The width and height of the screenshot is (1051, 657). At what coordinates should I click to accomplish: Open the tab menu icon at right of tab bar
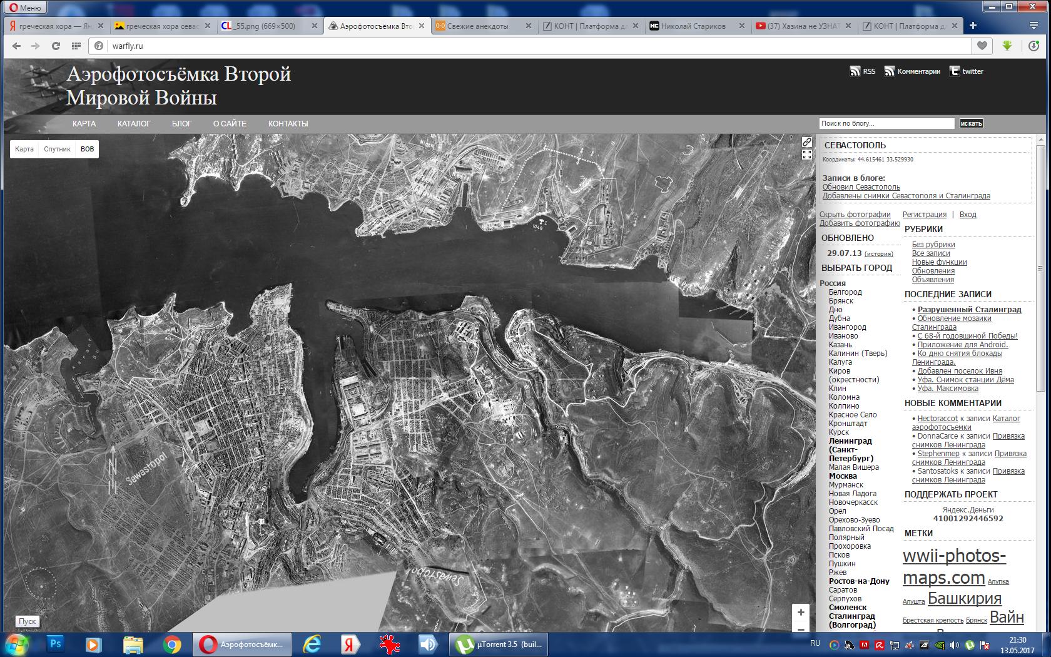[1033, 26]
